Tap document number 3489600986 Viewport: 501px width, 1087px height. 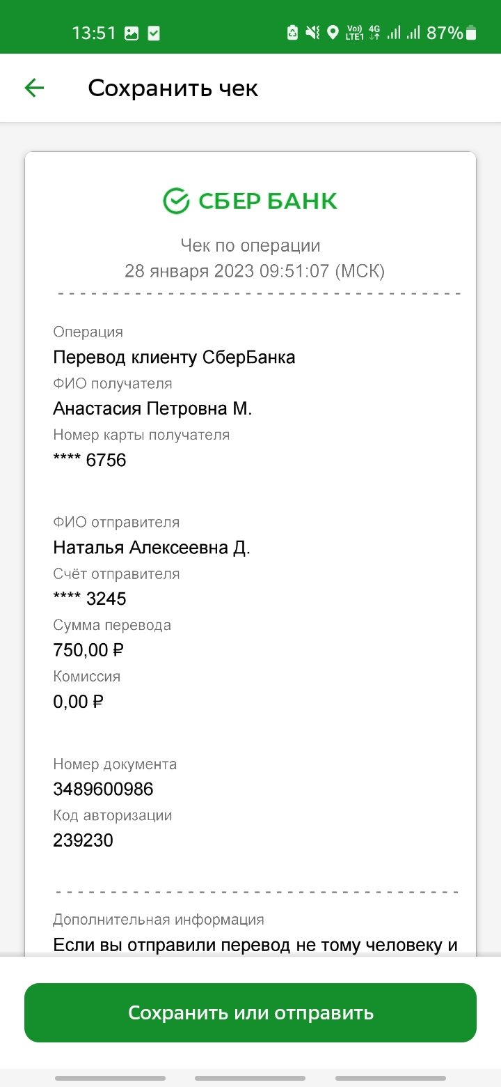point(103,789)
